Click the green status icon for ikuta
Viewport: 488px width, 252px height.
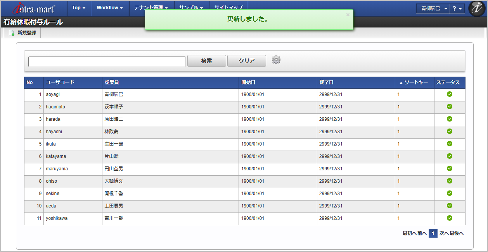click(x=450, y=144)
